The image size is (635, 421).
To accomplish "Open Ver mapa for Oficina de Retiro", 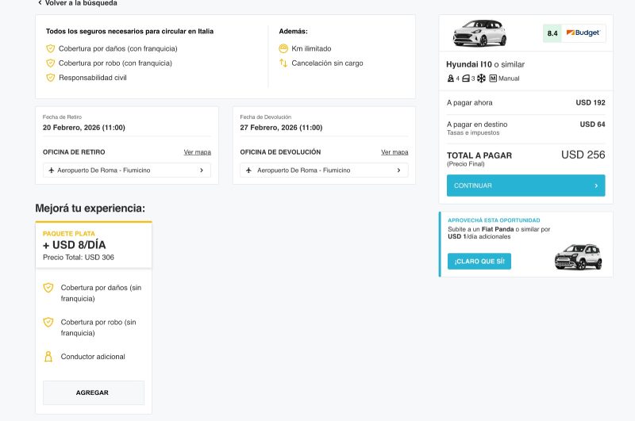I will coord(198,152).
